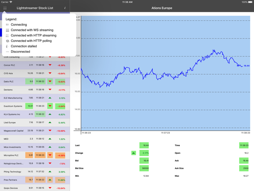The height and width of the screenshot is (191, 254).
Task: Select the KLA Systems Inc stock name
Action: tap(12, 114)
